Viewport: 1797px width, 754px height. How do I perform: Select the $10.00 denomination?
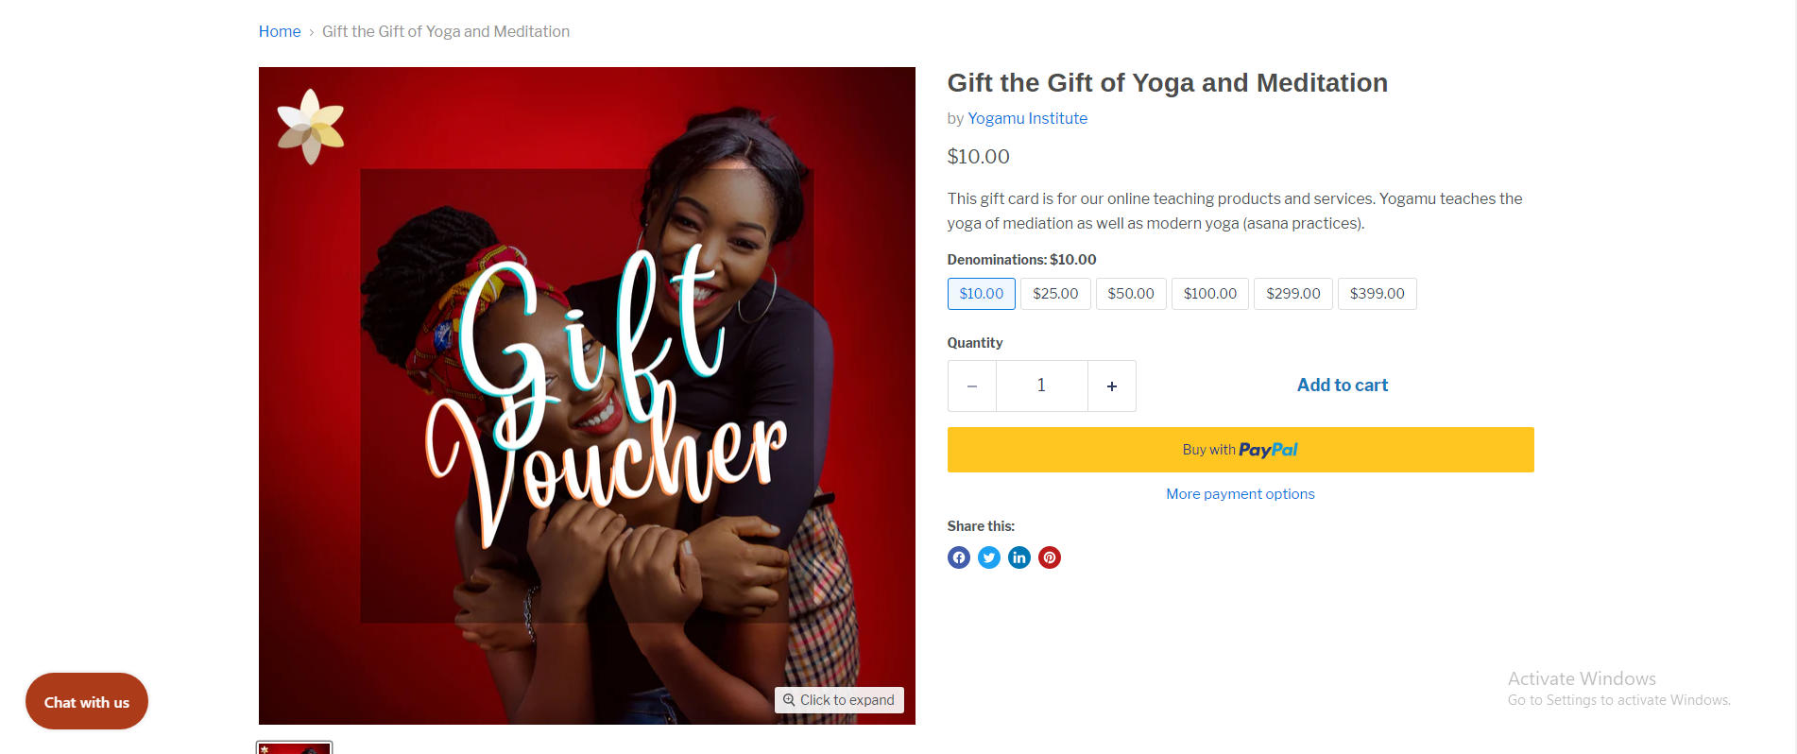coord(981,294)
